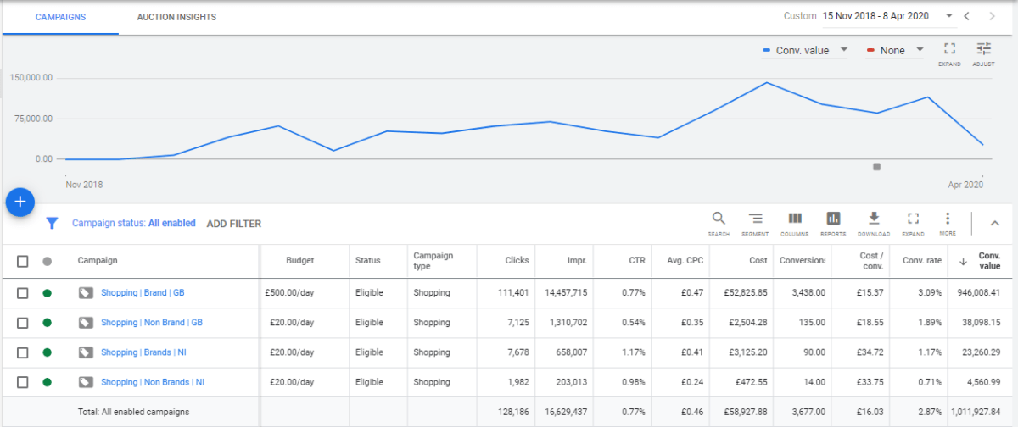This screenshot has width=1018, height=427.
Task: Switch to the Auction Insights tab
Action: pos(176,17)
